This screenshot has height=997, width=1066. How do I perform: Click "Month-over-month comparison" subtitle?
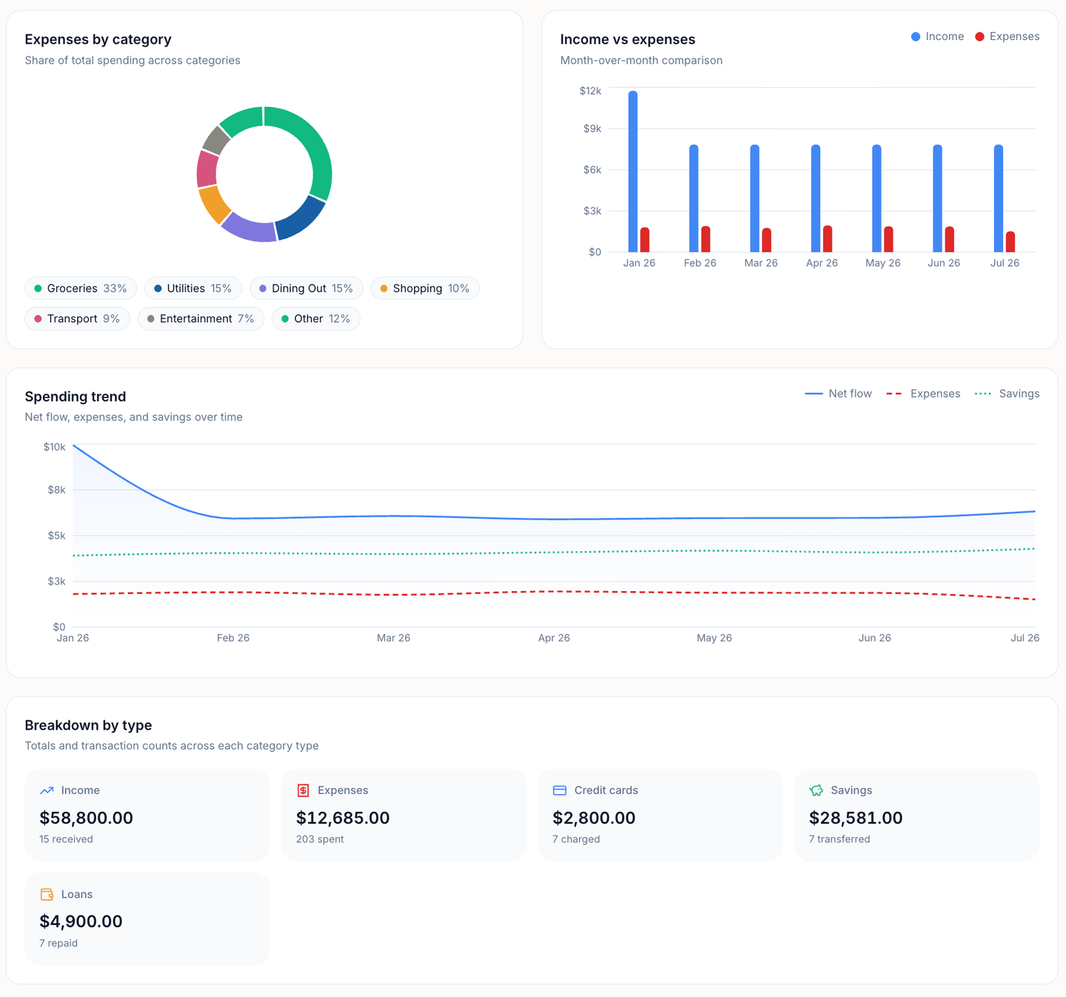click(641, 60)
